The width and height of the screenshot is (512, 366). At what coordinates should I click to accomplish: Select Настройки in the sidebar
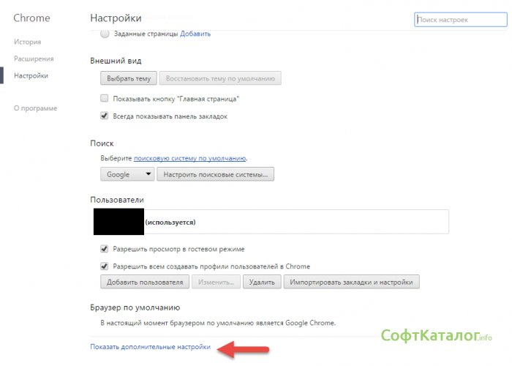coord(31,75)
